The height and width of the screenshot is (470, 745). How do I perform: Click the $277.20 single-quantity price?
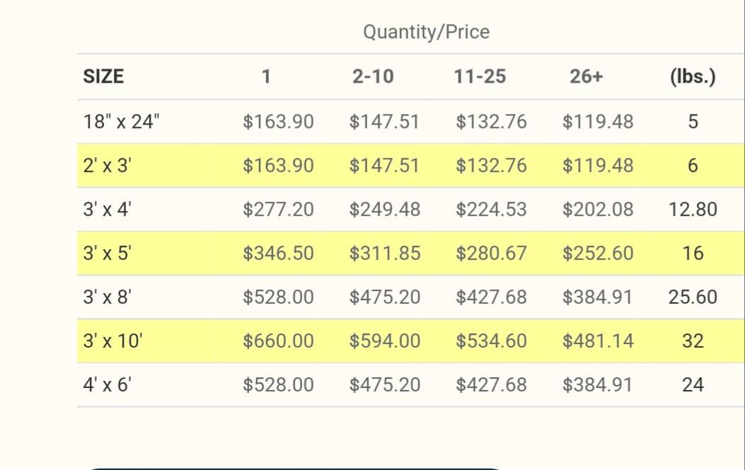click(278, 210)
